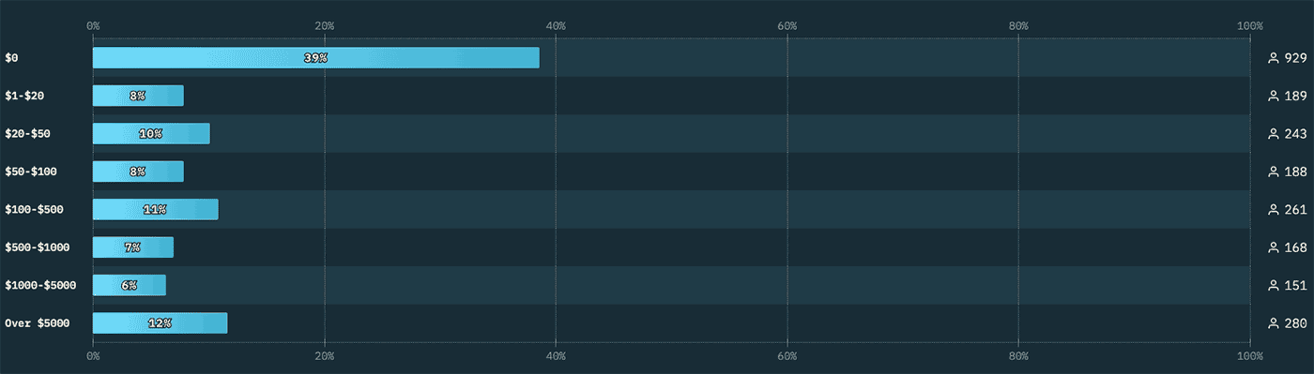Click the respondent count 189

[x=1296, y=96]
